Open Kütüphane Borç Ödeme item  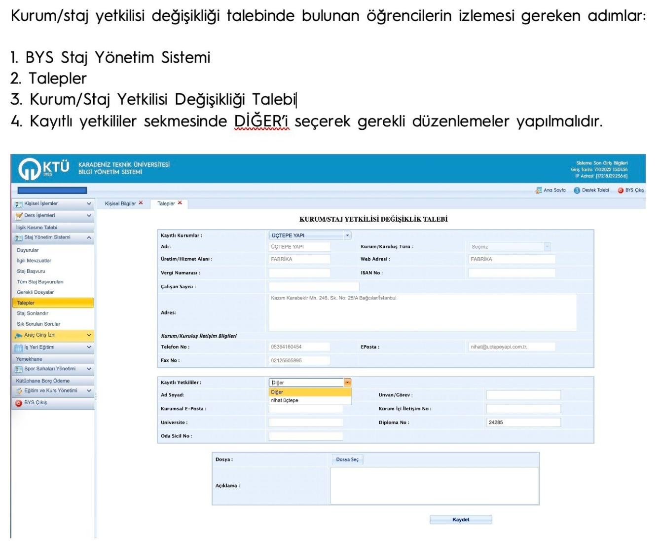coord(52,381)
